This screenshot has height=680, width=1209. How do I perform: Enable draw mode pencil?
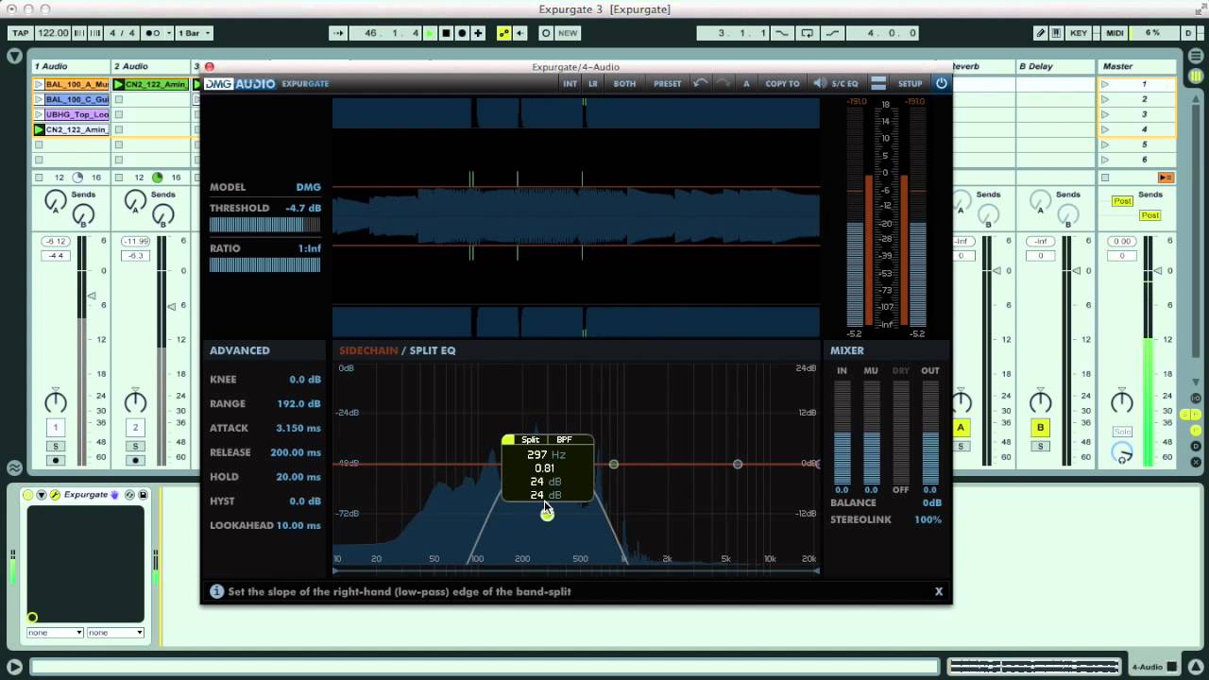(x=1040, y=33)
